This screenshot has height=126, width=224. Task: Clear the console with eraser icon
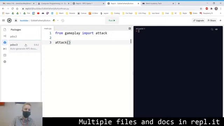coord(216,29)
